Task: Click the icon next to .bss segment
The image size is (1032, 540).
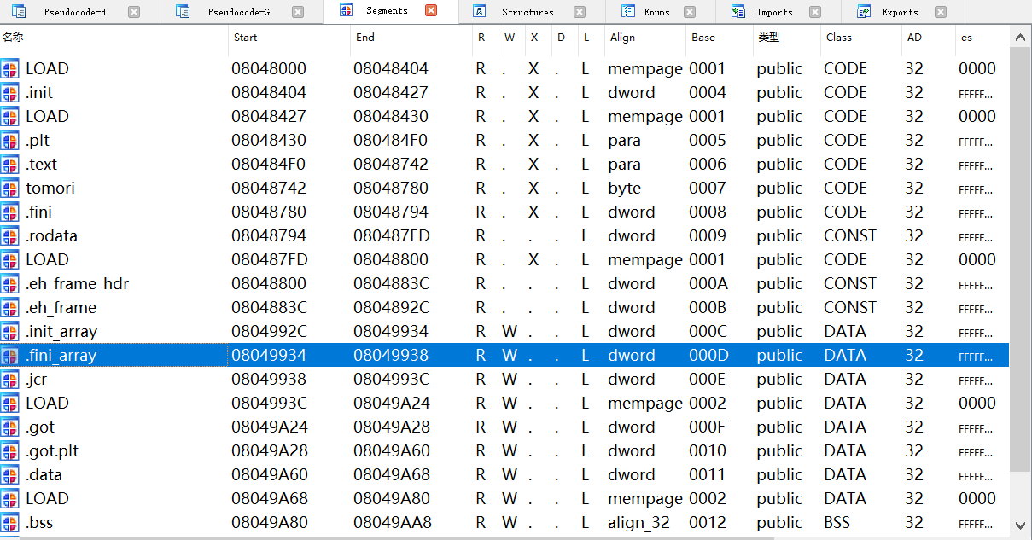Action: point(10,523)
